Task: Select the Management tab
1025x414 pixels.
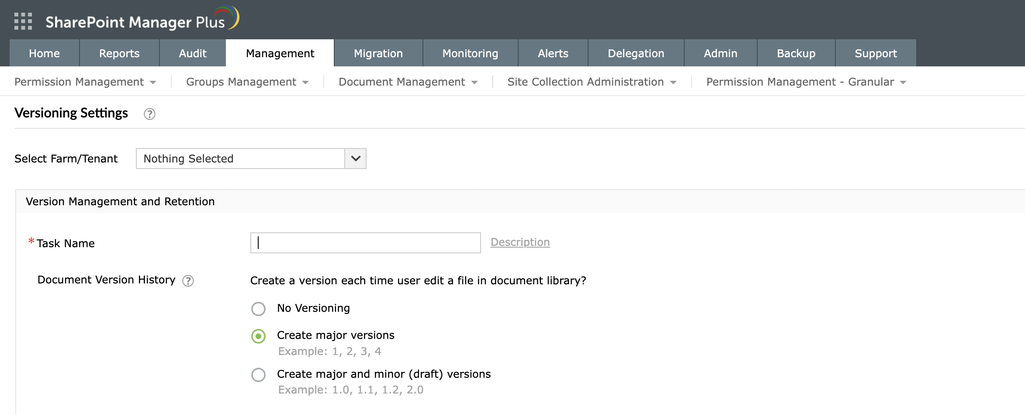Action: coord(280,53)
